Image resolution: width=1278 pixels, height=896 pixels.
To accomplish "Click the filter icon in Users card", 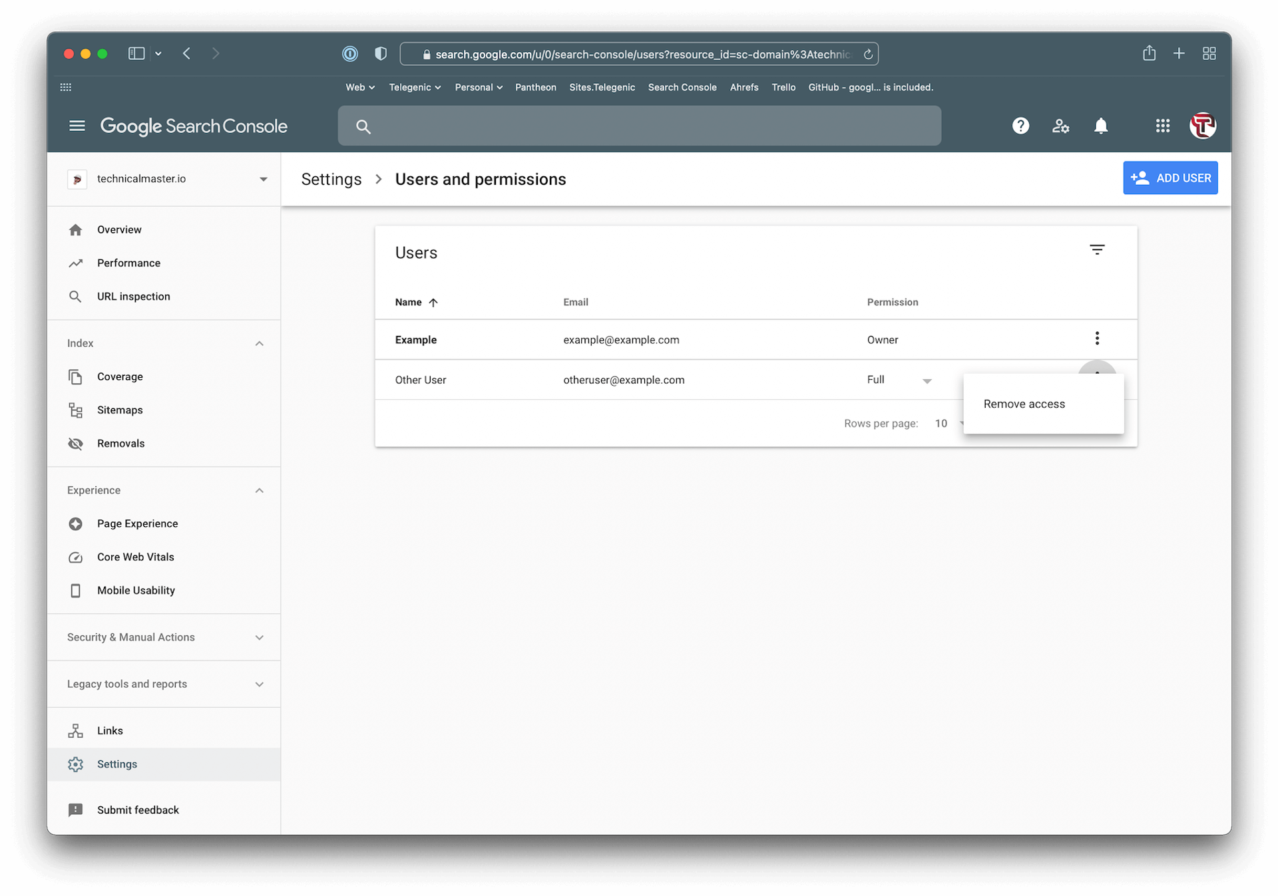I will pos(1097,249).
